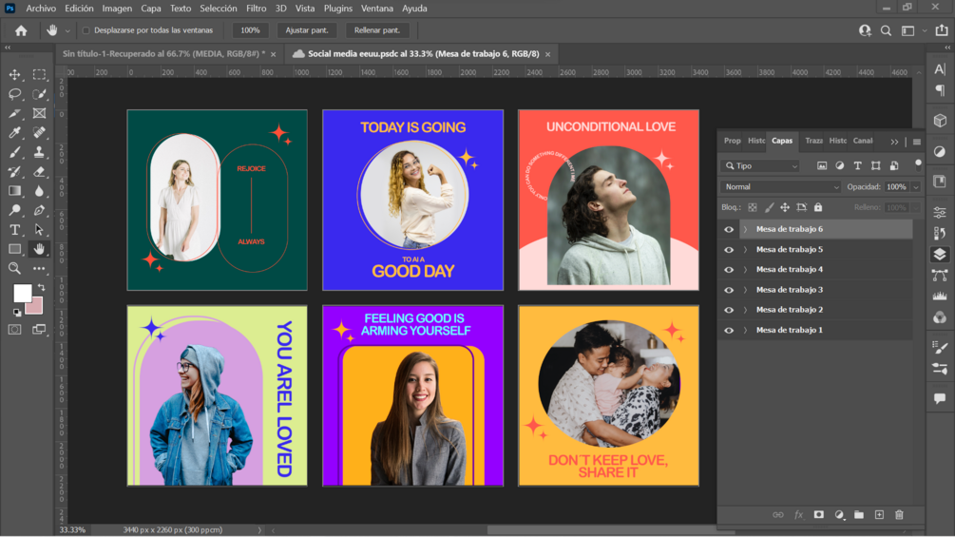Click the Ajustar pant. button
The width and height of the screenshot is (955, 537).
[x=307, y=30]
